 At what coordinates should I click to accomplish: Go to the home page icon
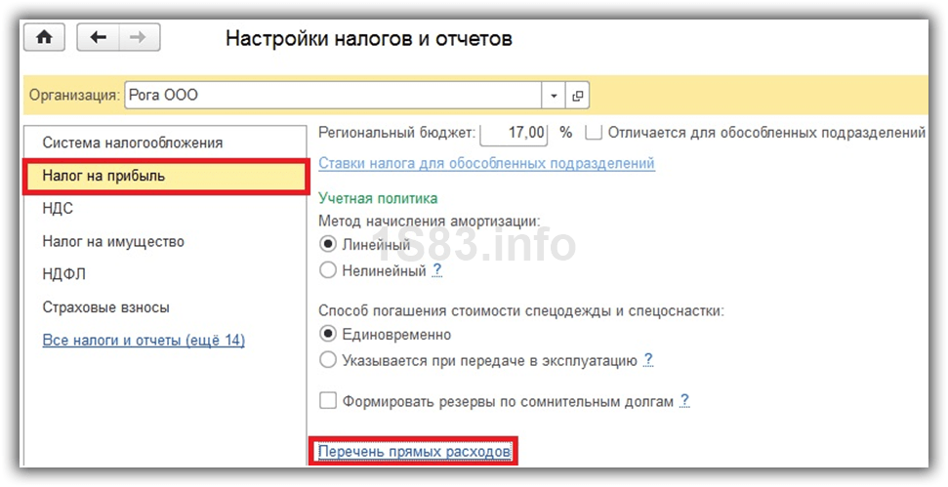[44, 38]
